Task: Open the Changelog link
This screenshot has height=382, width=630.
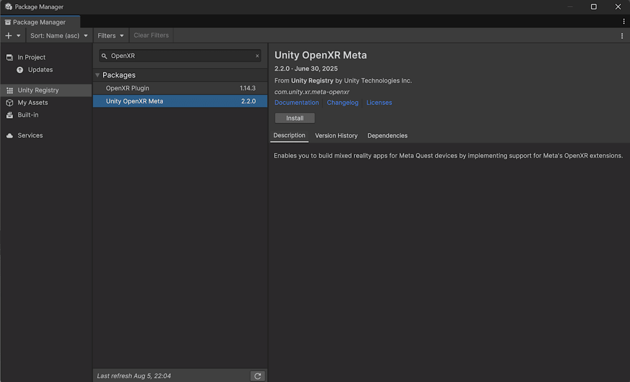Action: coord(343,103)
